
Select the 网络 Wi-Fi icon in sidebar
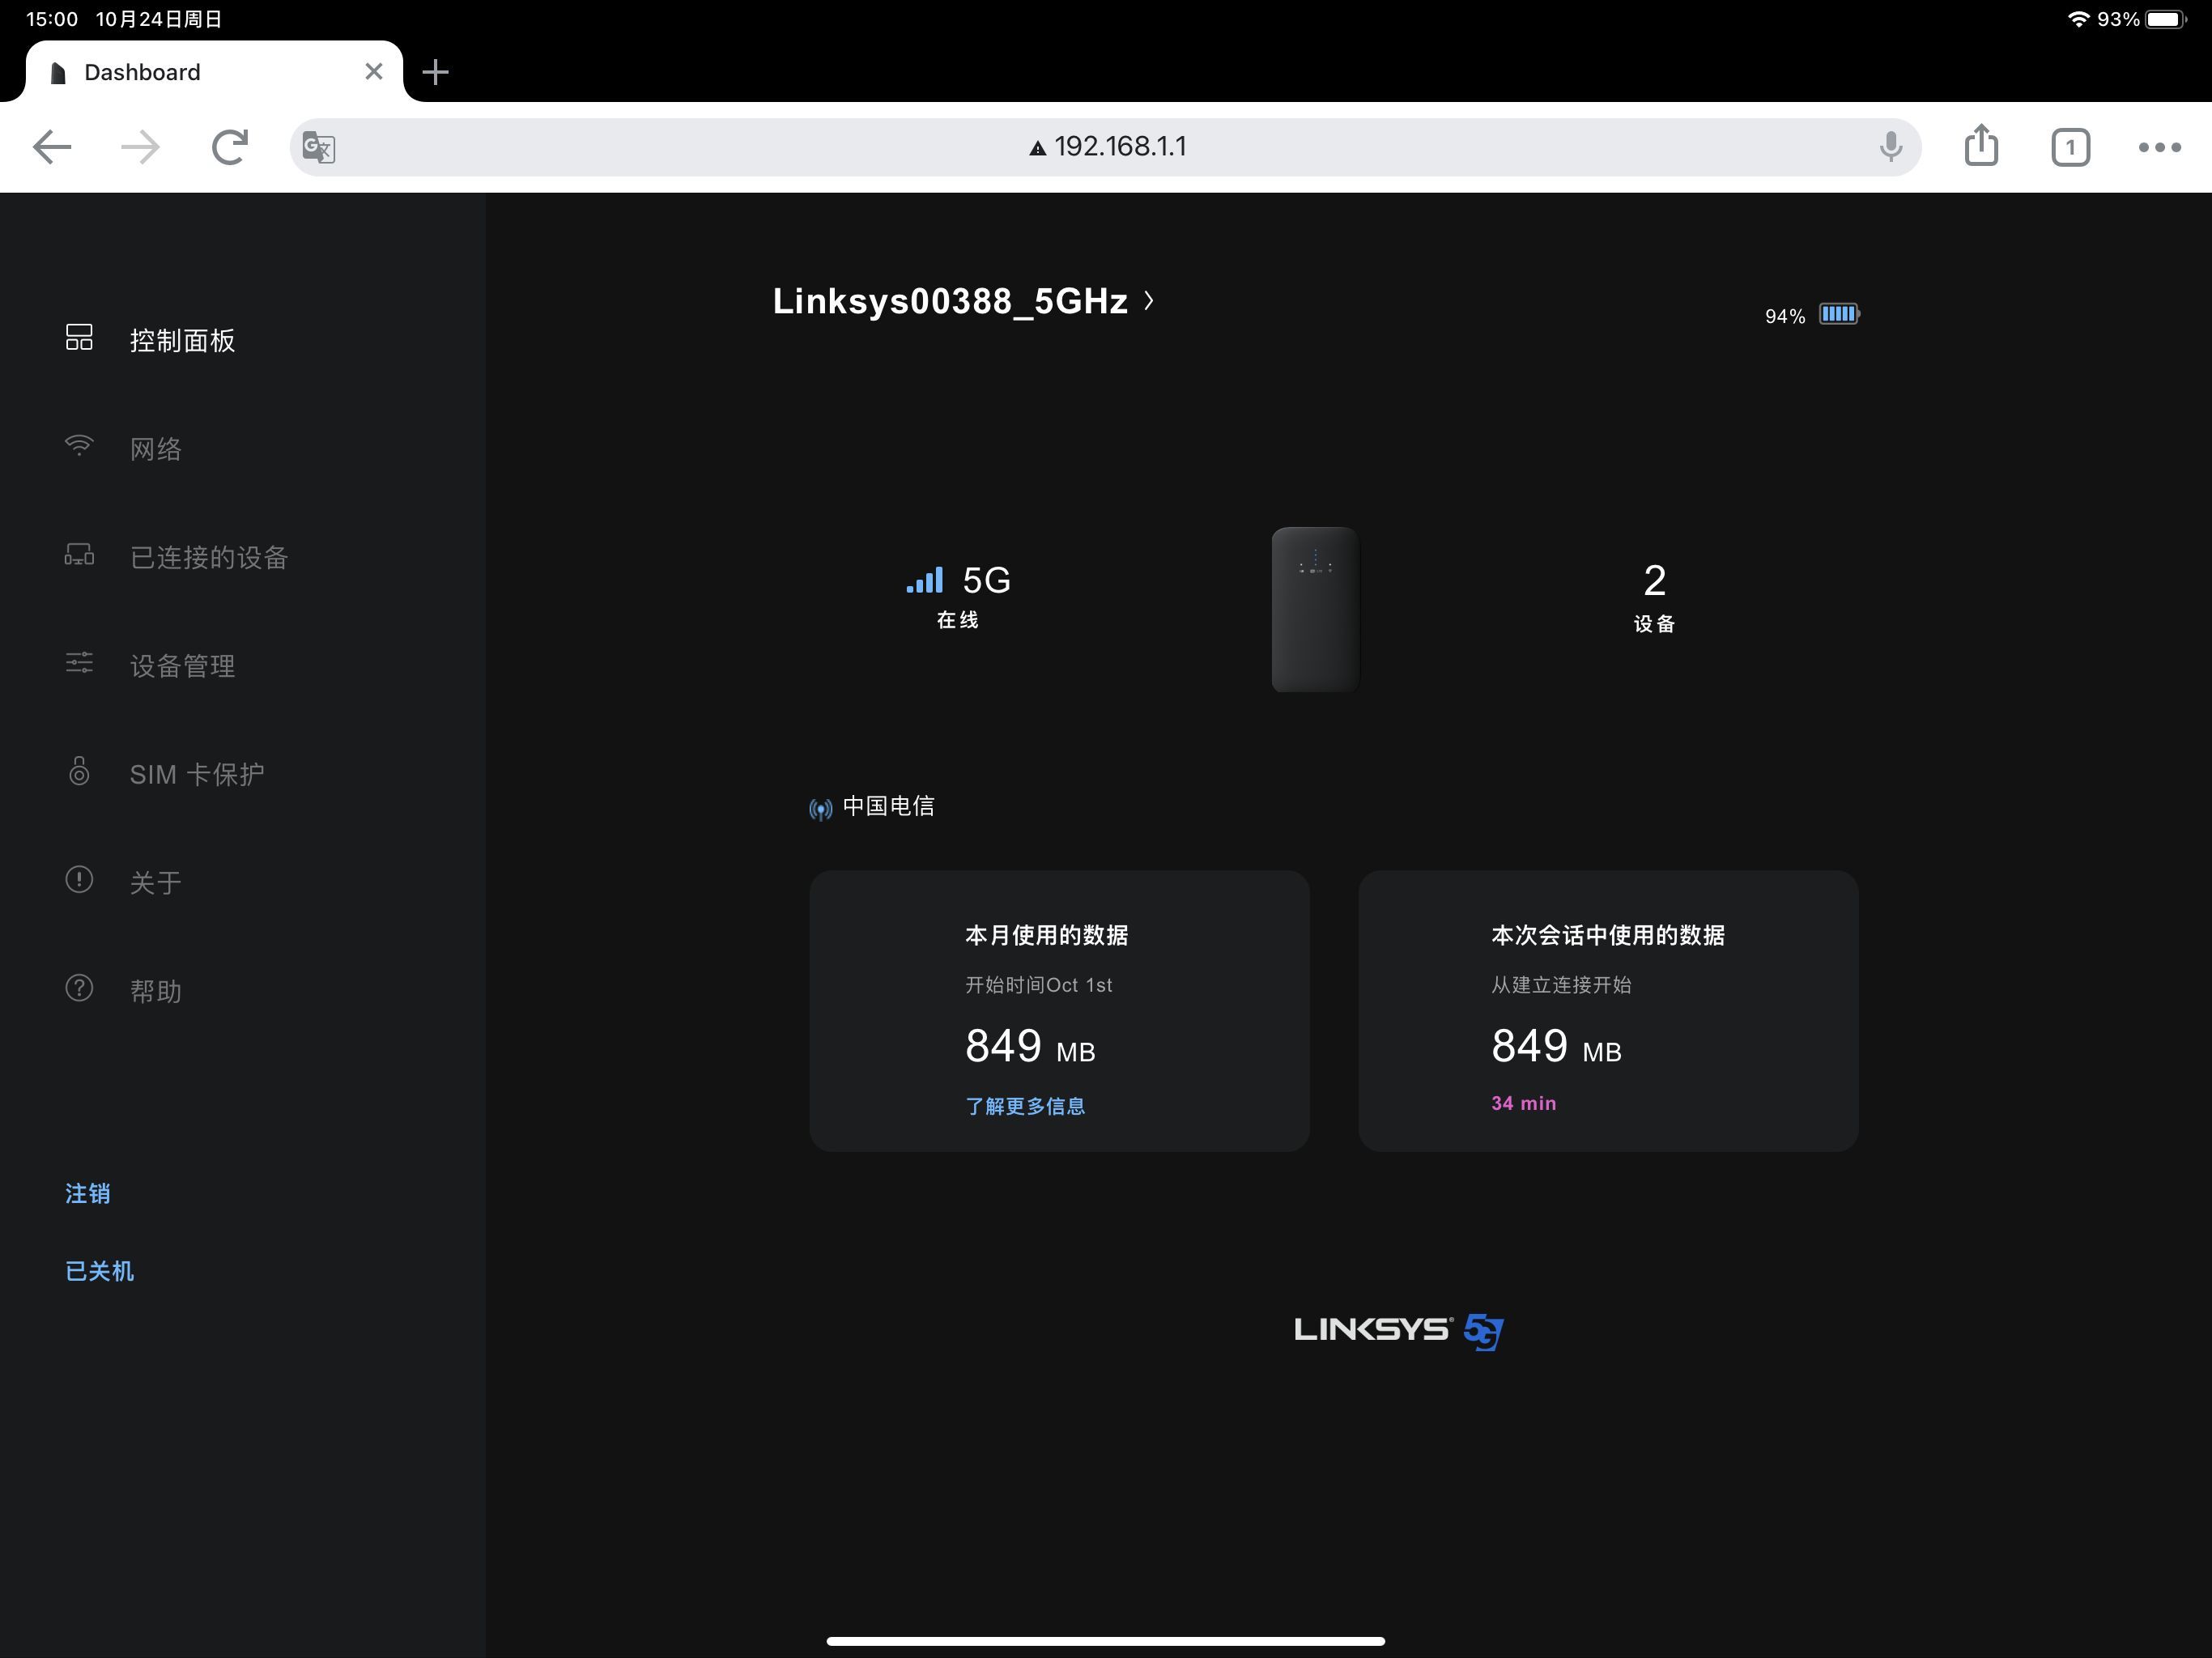click(80, 446)
